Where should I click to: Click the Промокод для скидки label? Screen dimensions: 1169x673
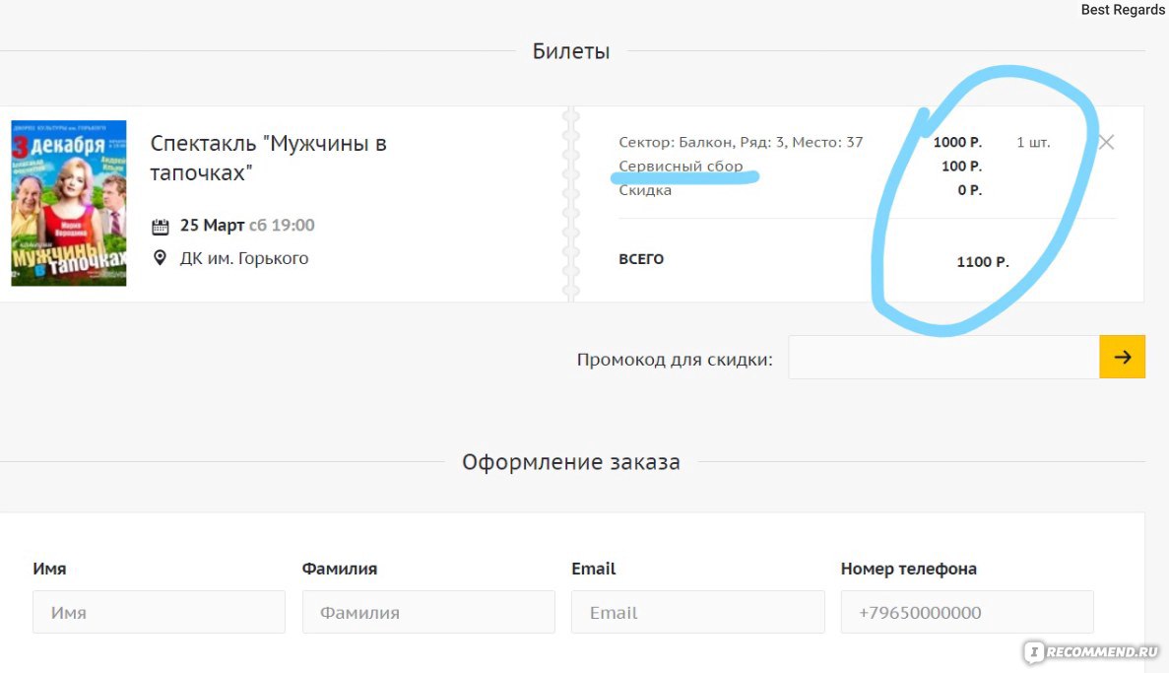(675, 360)
